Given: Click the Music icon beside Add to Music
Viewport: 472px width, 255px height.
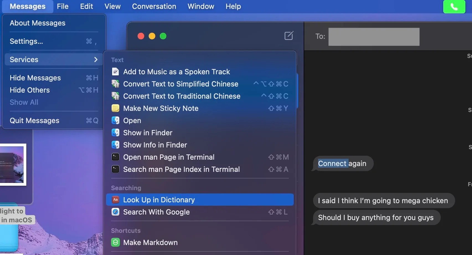Looking at the screenshot, I should point(115,71).
